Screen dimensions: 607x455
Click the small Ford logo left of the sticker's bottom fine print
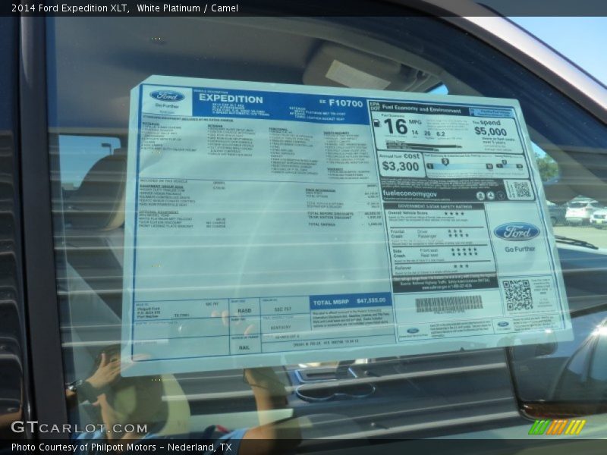(413, 331)
